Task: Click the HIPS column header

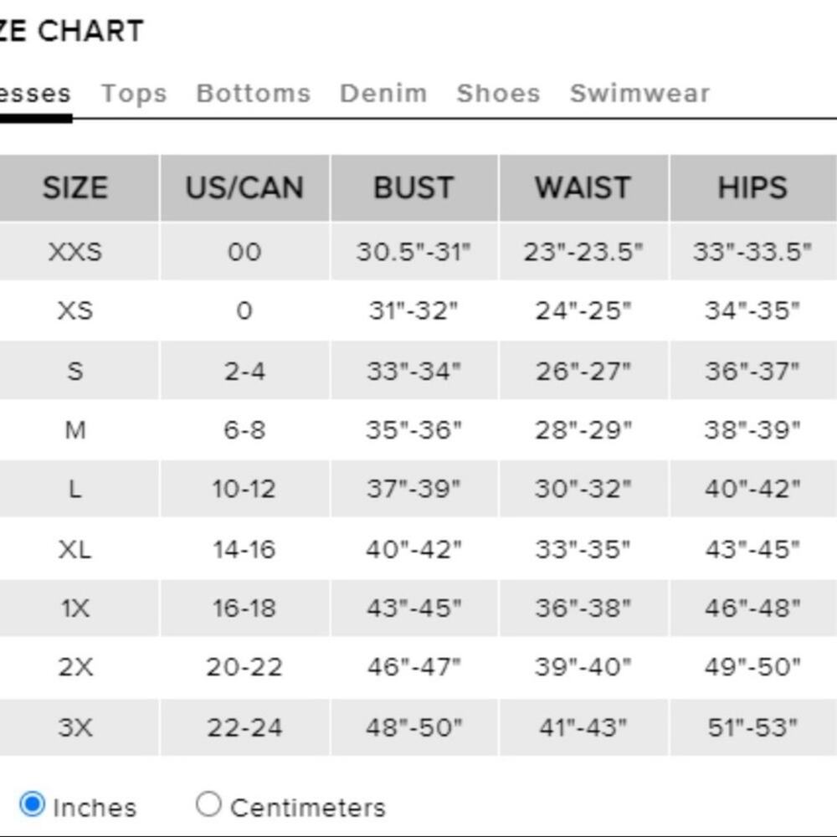Action: tap(752, 187)
